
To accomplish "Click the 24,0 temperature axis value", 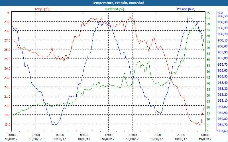I will [x=7, y=68].
